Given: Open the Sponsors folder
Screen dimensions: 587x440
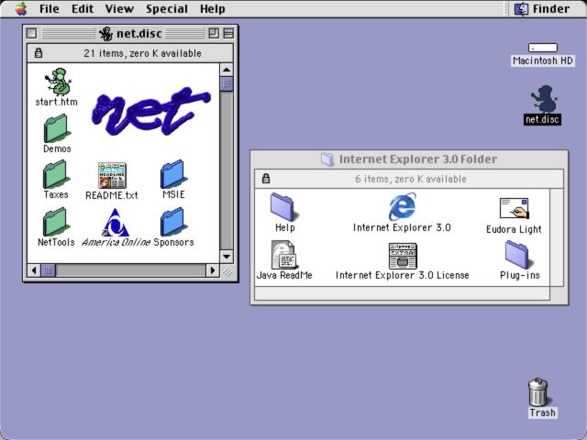Looking at the screenshot, I should click(x=173, y=222).
